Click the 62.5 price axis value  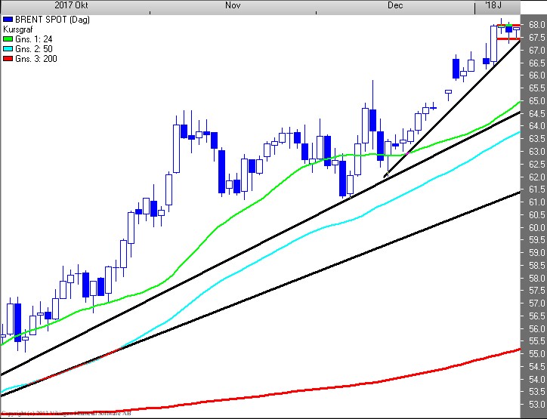click(x=537, y=164)
